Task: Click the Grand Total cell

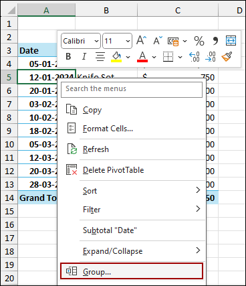Action: click(38, 198)
